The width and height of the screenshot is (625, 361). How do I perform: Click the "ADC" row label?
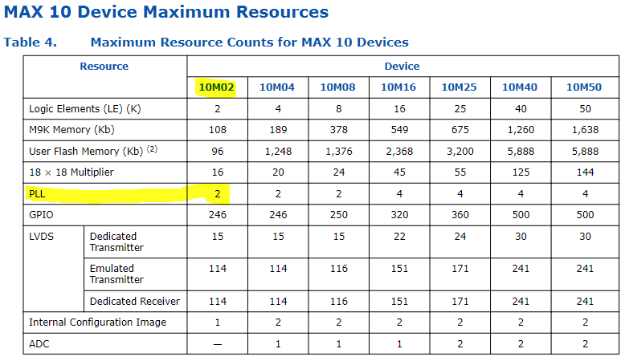[x=39, y=344]
